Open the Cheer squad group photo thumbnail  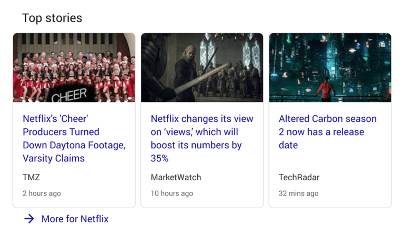coord(74,67)
